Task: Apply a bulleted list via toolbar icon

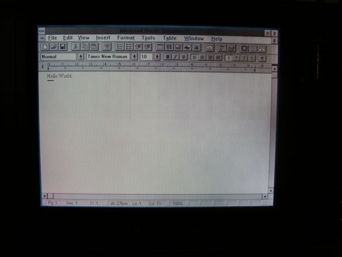Action: (x=129, y=47)
